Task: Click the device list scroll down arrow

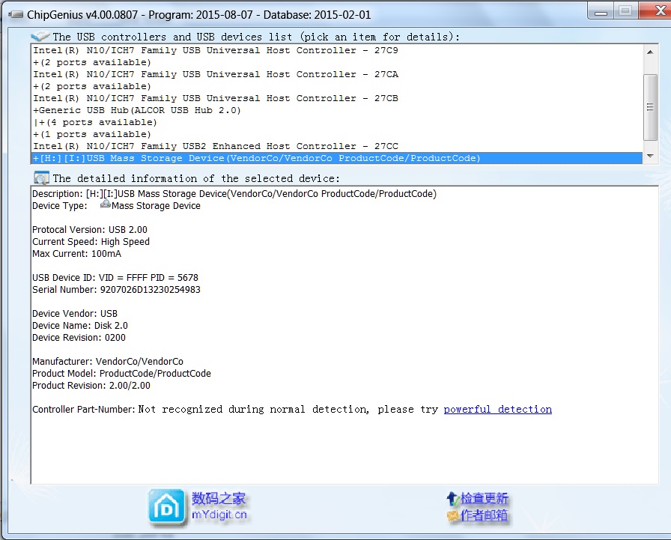Action: tap(650, 157)
